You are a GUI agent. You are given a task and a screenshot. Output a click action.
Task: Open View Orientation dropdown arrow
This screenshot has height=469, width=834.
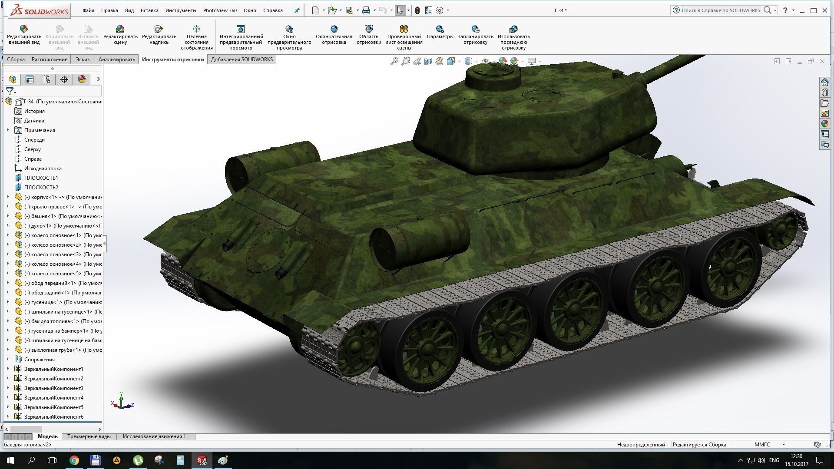(x=459, y=61)
